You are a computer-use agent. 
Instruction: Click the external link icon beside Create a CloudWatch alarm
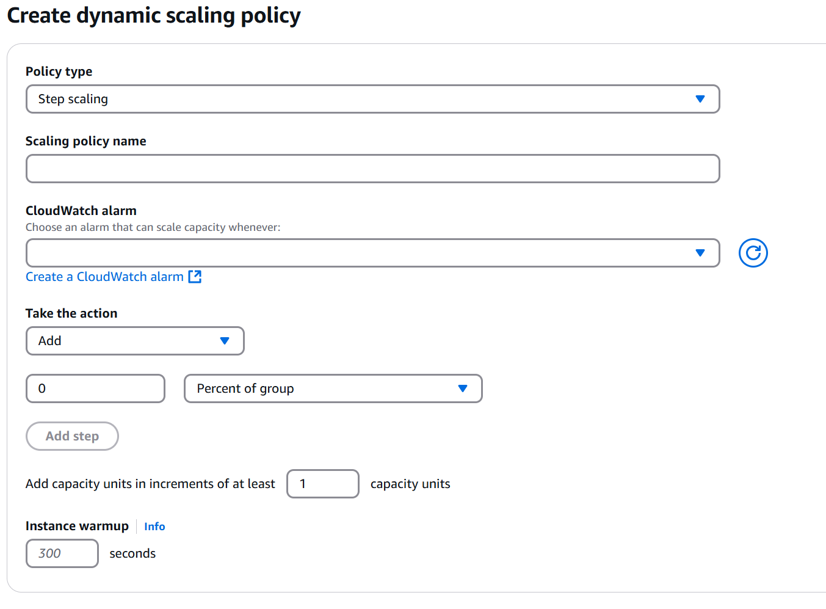[195, 277]
